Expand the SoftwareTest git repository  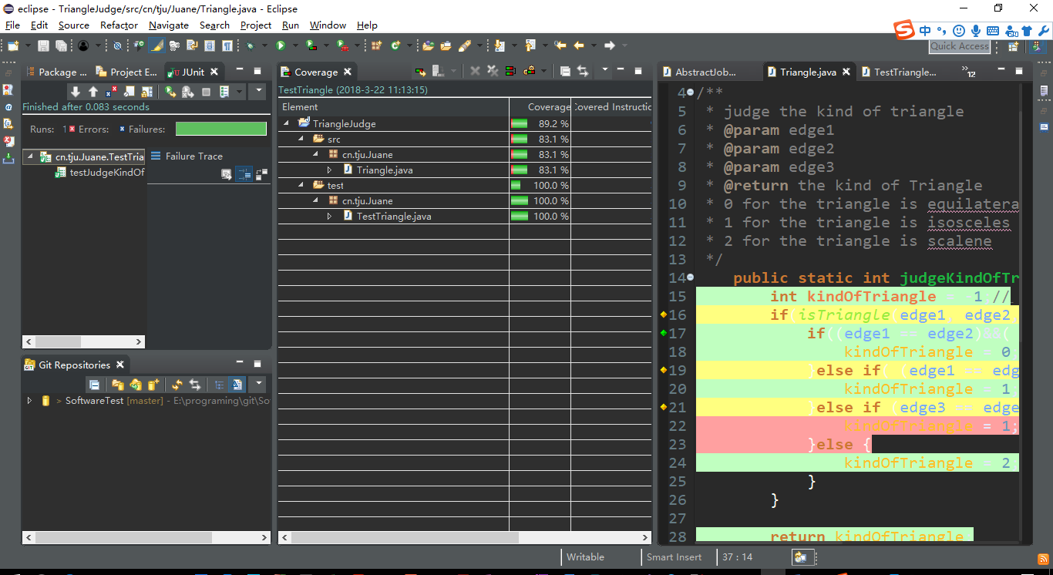click(x=29, y=401)
